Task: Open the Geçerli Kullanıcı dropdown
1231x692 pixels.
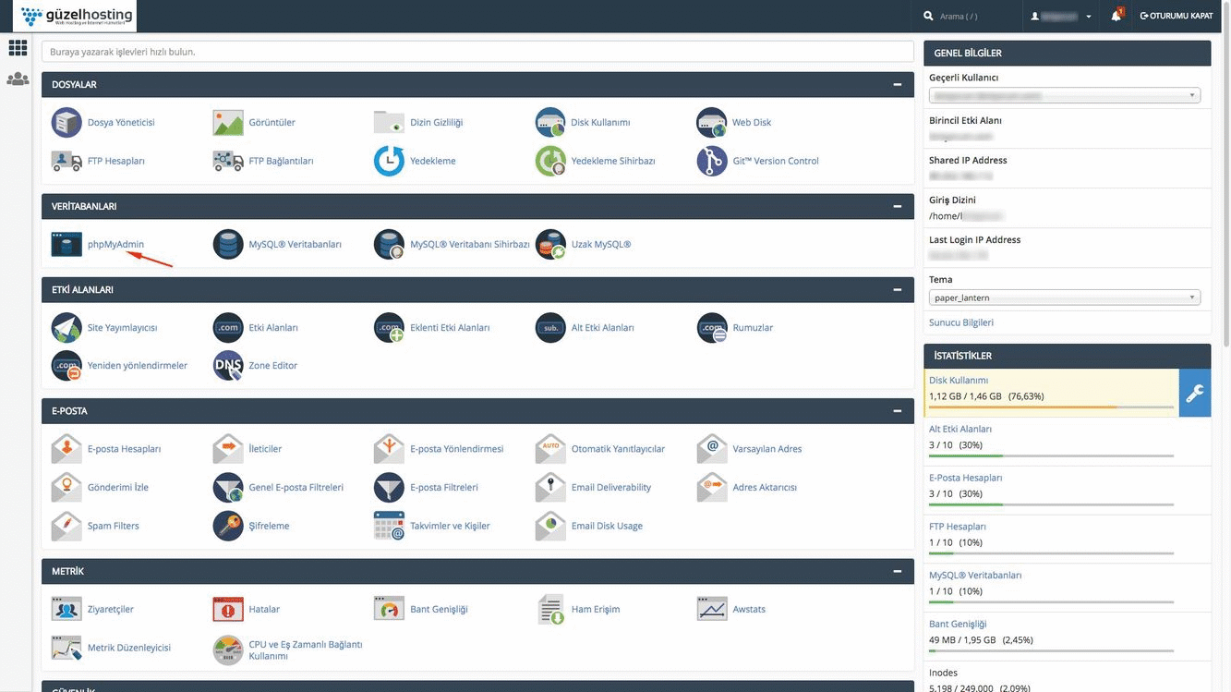Action: point(1065,95)
